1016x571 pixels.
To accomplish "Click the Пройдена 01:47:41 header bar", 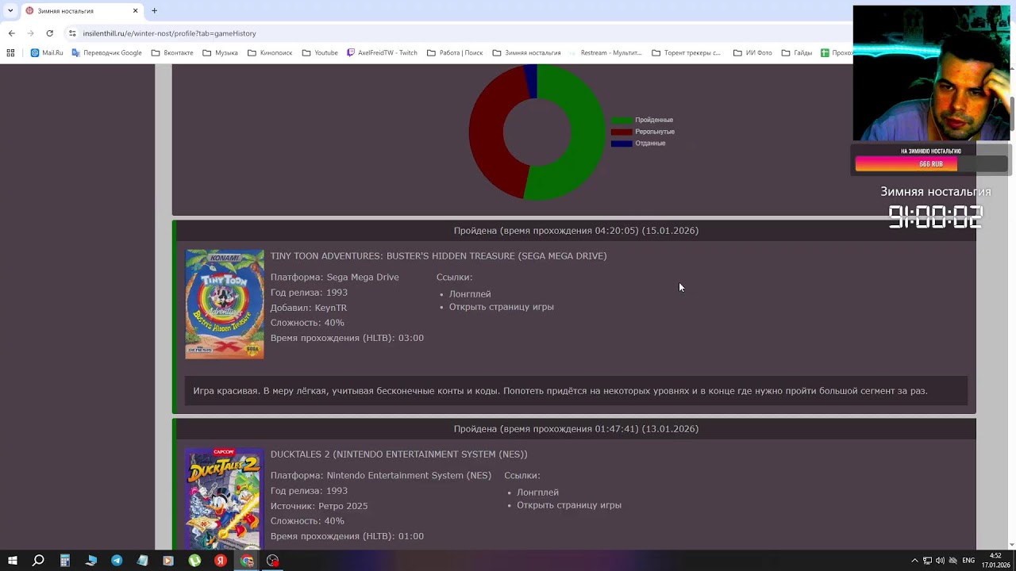I will pos(576,429).
